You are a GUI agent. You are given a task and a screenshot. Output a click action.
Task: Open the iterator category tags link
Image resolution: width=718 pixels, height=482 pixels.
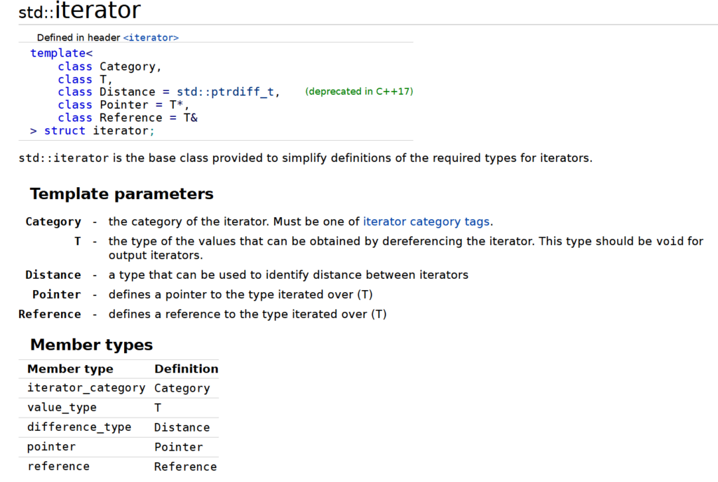click(x=426, y=221)
